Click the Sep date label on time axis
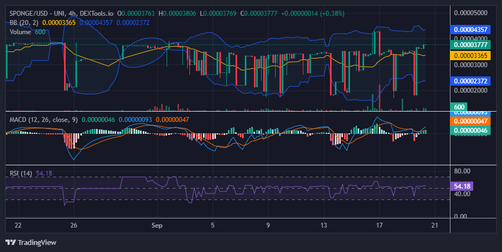This screenshot has width=502, height=252. point(157,225)
